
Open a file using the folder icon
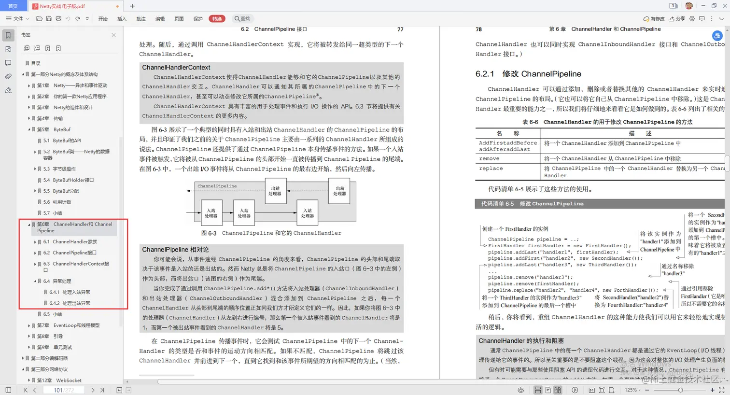[40, 18]
